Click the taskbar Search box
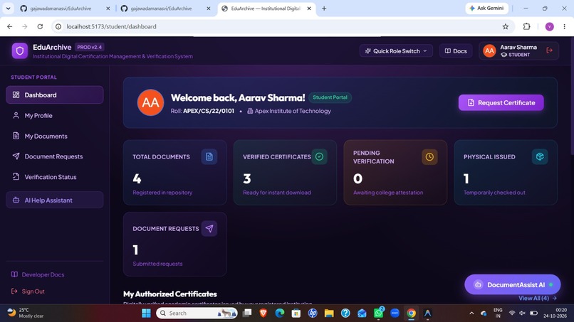574x322 pixels. point(197,313)
